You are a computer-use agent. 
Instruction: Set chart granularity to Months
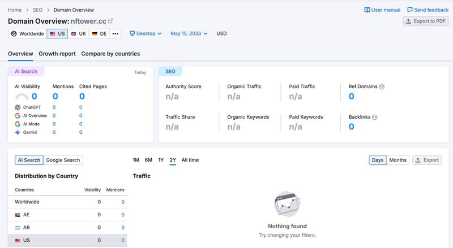click(398, 160)
